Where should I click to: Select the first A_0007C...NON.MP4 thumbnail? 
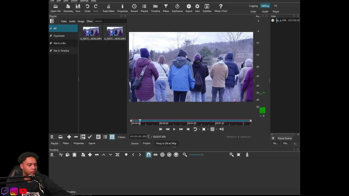click(x=91, y=33)
